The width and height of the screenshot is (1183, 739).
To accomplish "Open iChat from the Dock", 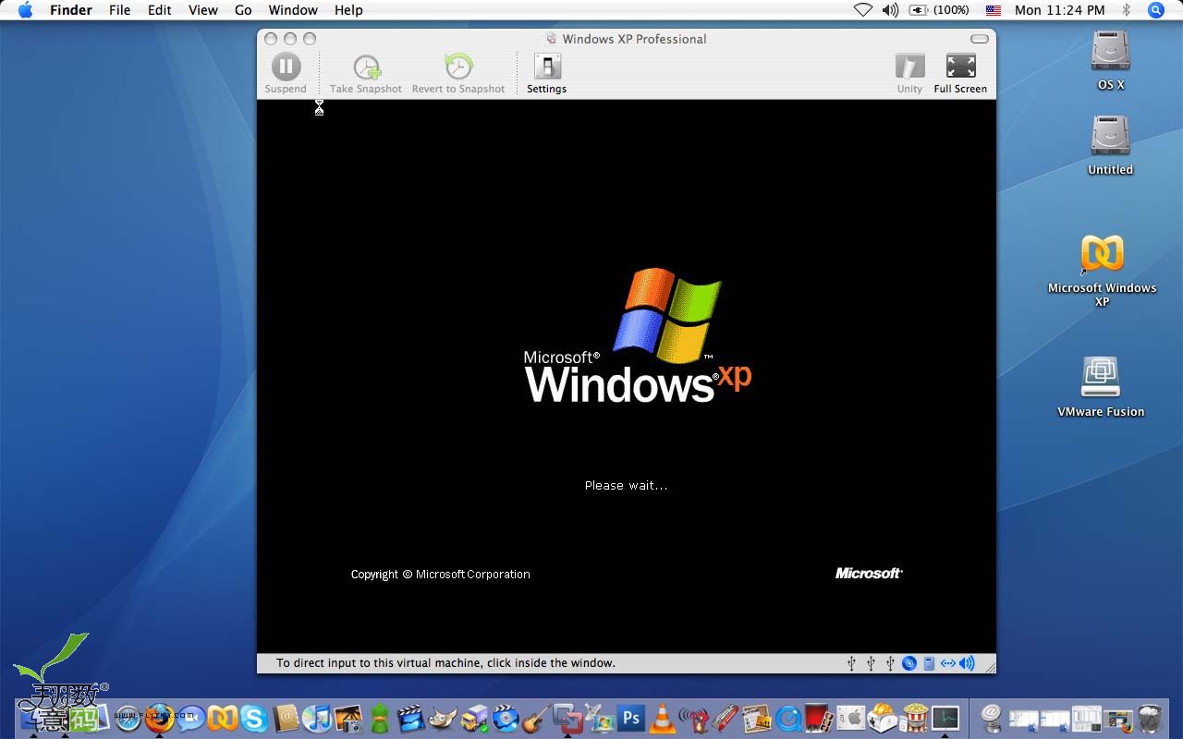I will (x=191, y=717).
